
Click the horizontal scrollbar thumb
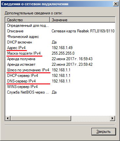(x=41, y=118)
